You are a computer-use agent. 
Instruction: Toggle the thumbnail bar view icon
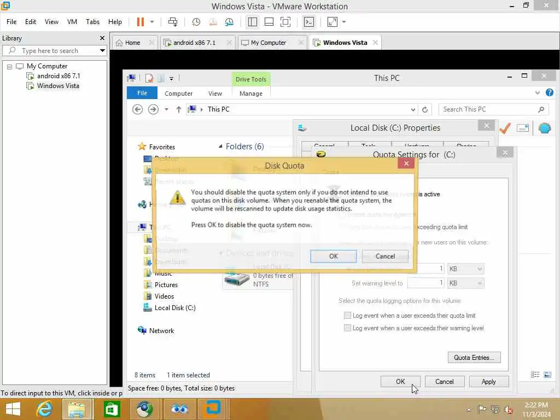point(269,22)
